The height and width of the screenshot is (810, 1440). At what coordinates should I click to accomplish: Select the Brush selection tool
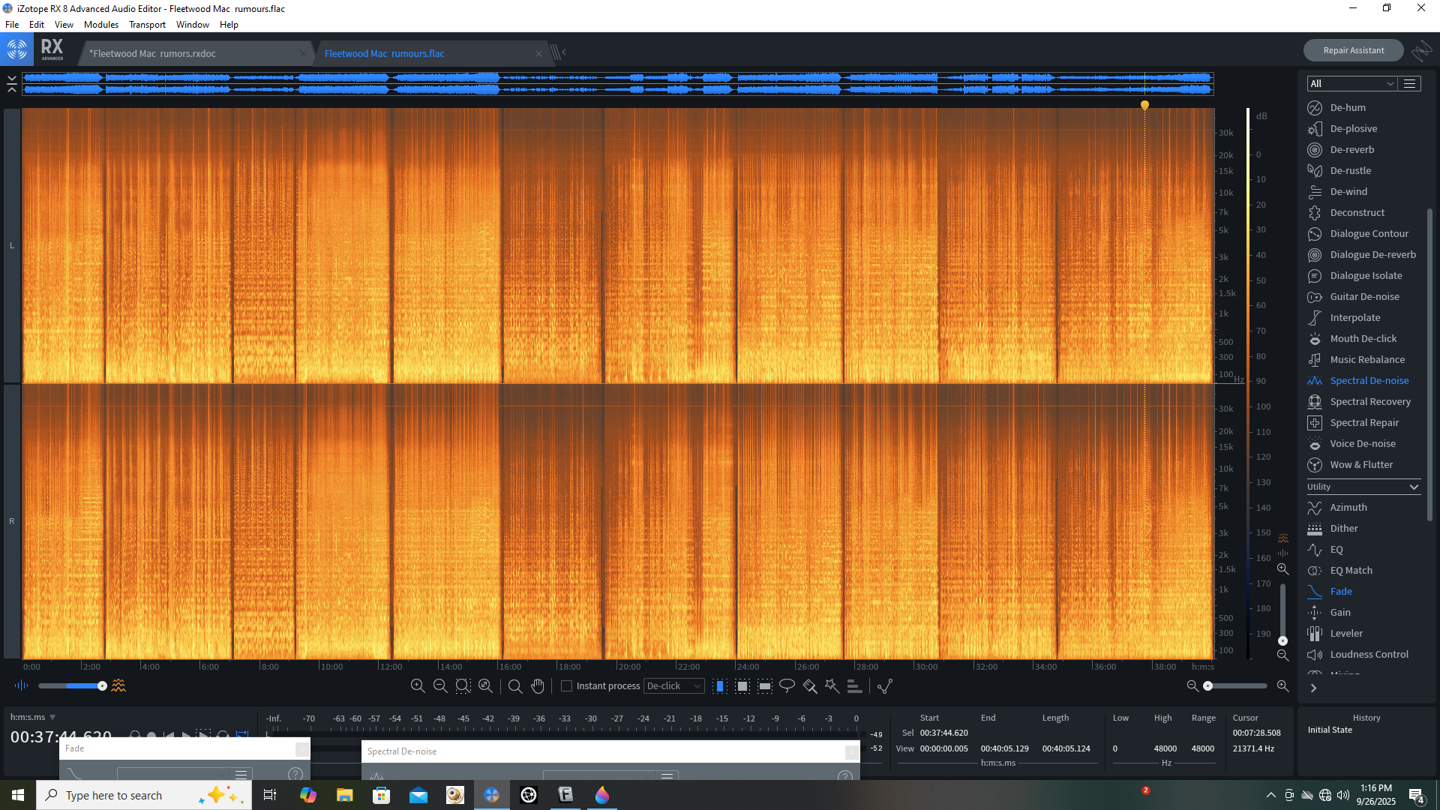coord(809,685)
